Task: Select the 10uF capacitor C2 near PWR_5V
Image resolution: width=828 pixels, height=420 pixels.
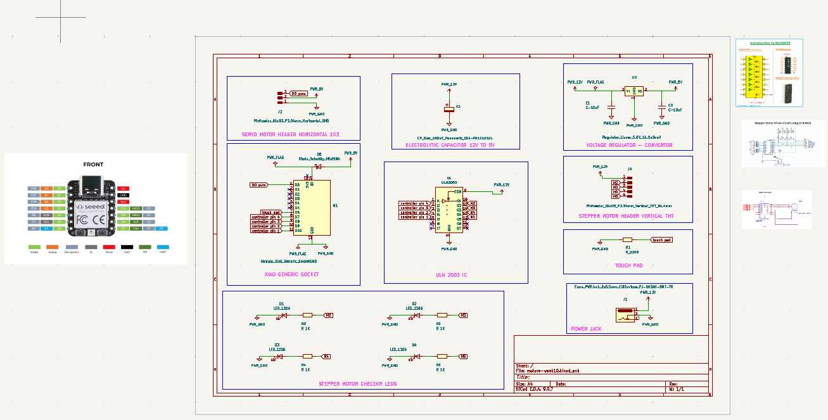Action: (661, 106)
